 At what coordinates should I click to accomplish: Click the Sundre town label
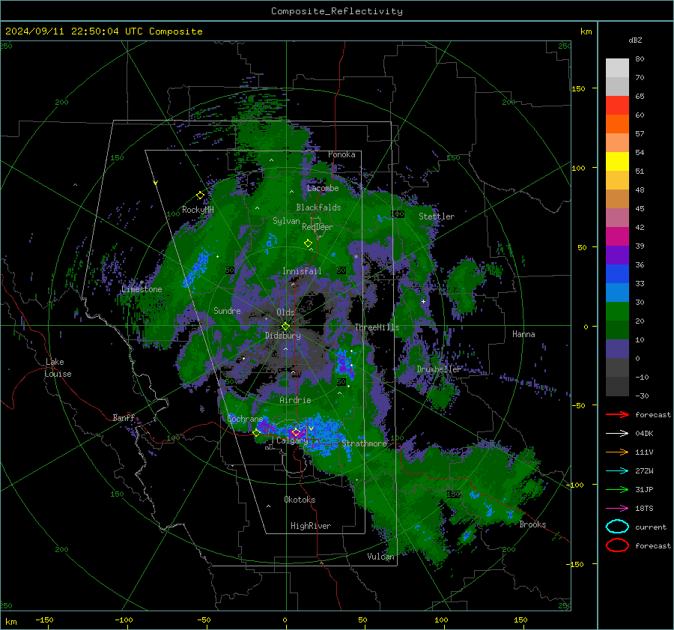(x=227, y=311)
